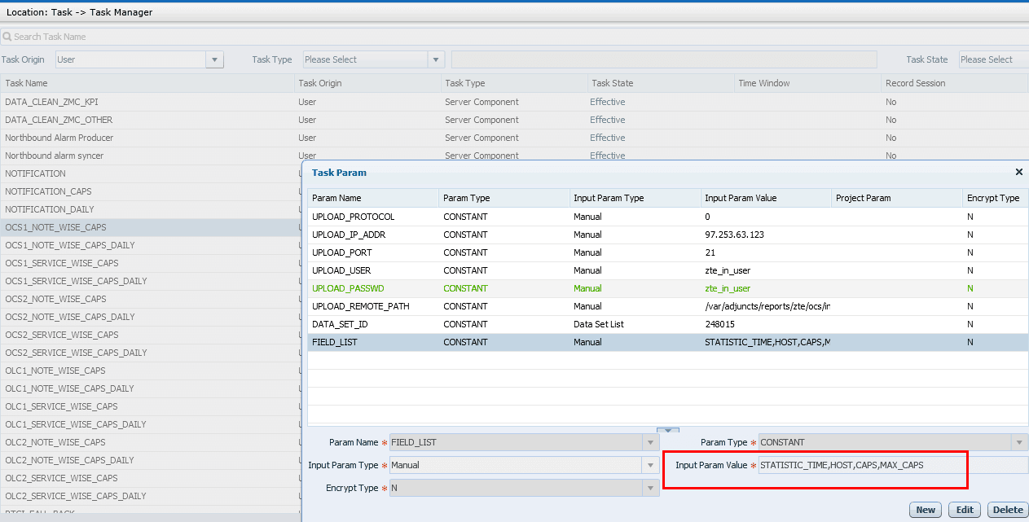Click the 97.253.63.123 value cell

(766, 235)
